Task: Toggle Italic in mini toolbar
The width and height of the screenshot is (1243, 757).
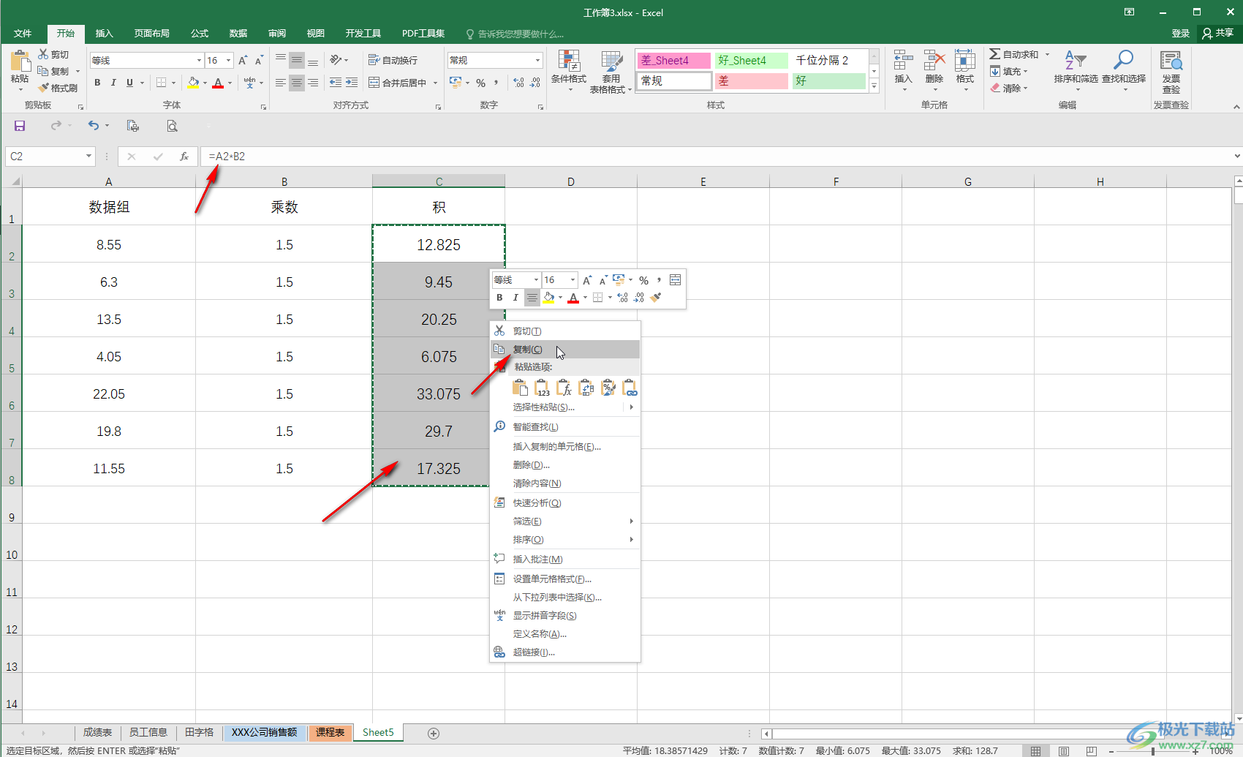Action: tap(515, 298)
